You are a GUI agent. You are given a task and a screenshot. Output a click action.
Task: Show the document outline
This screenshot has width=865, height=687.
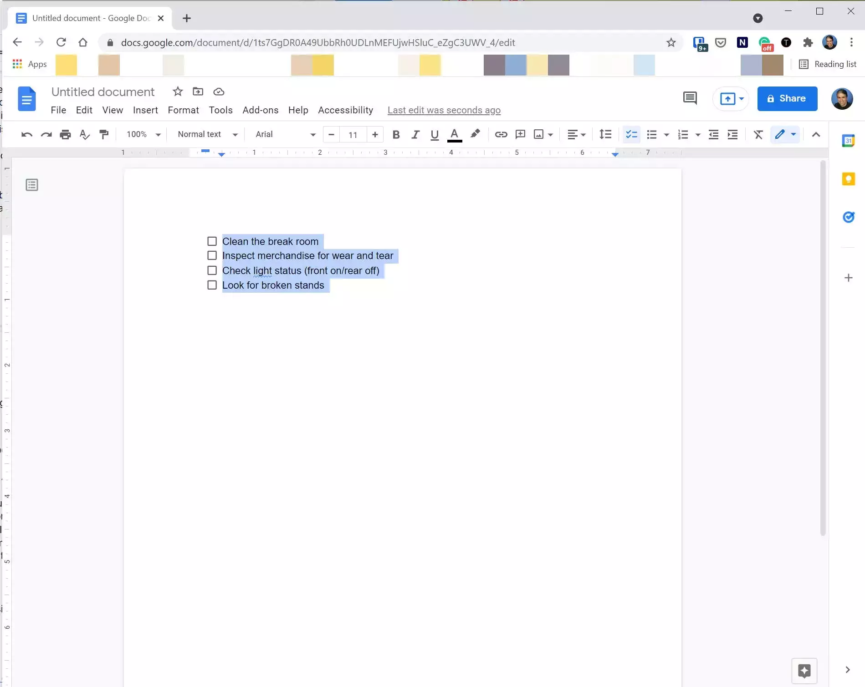point(32,185)
